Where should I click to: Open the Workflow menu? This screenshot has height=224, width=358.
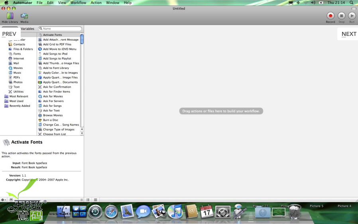[78, 3]
